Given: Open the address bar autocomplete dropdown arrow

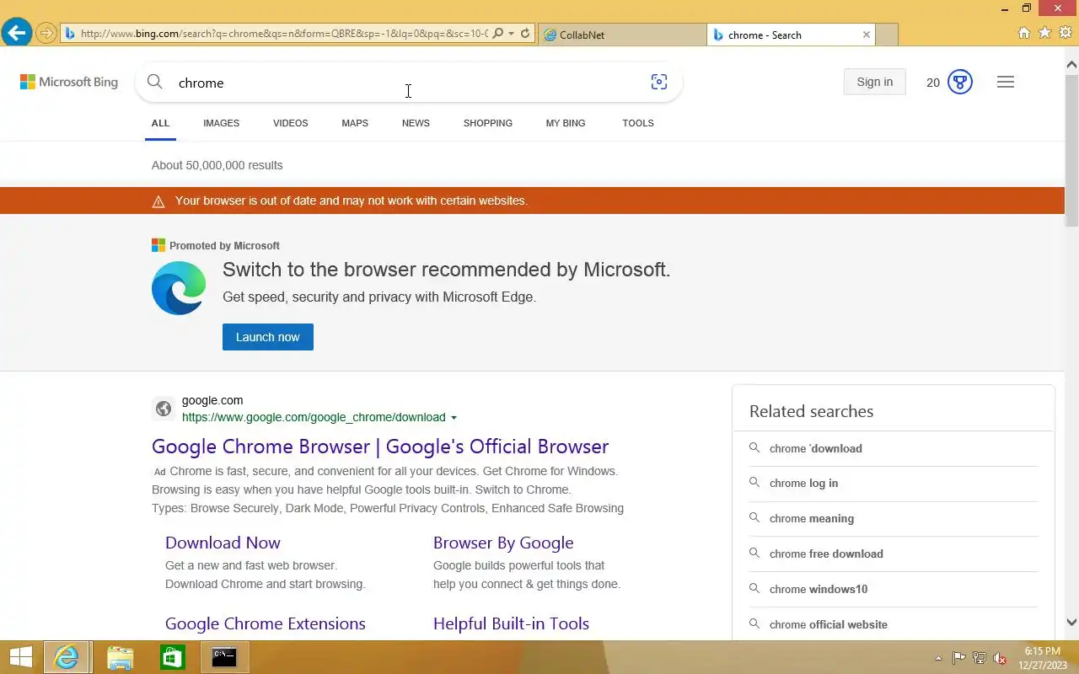Looking at the screenshot, I should [x=511, y=35].
